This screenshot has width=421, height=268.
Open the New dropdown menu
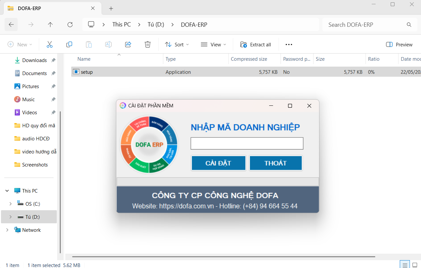click(x=20, y=44)
